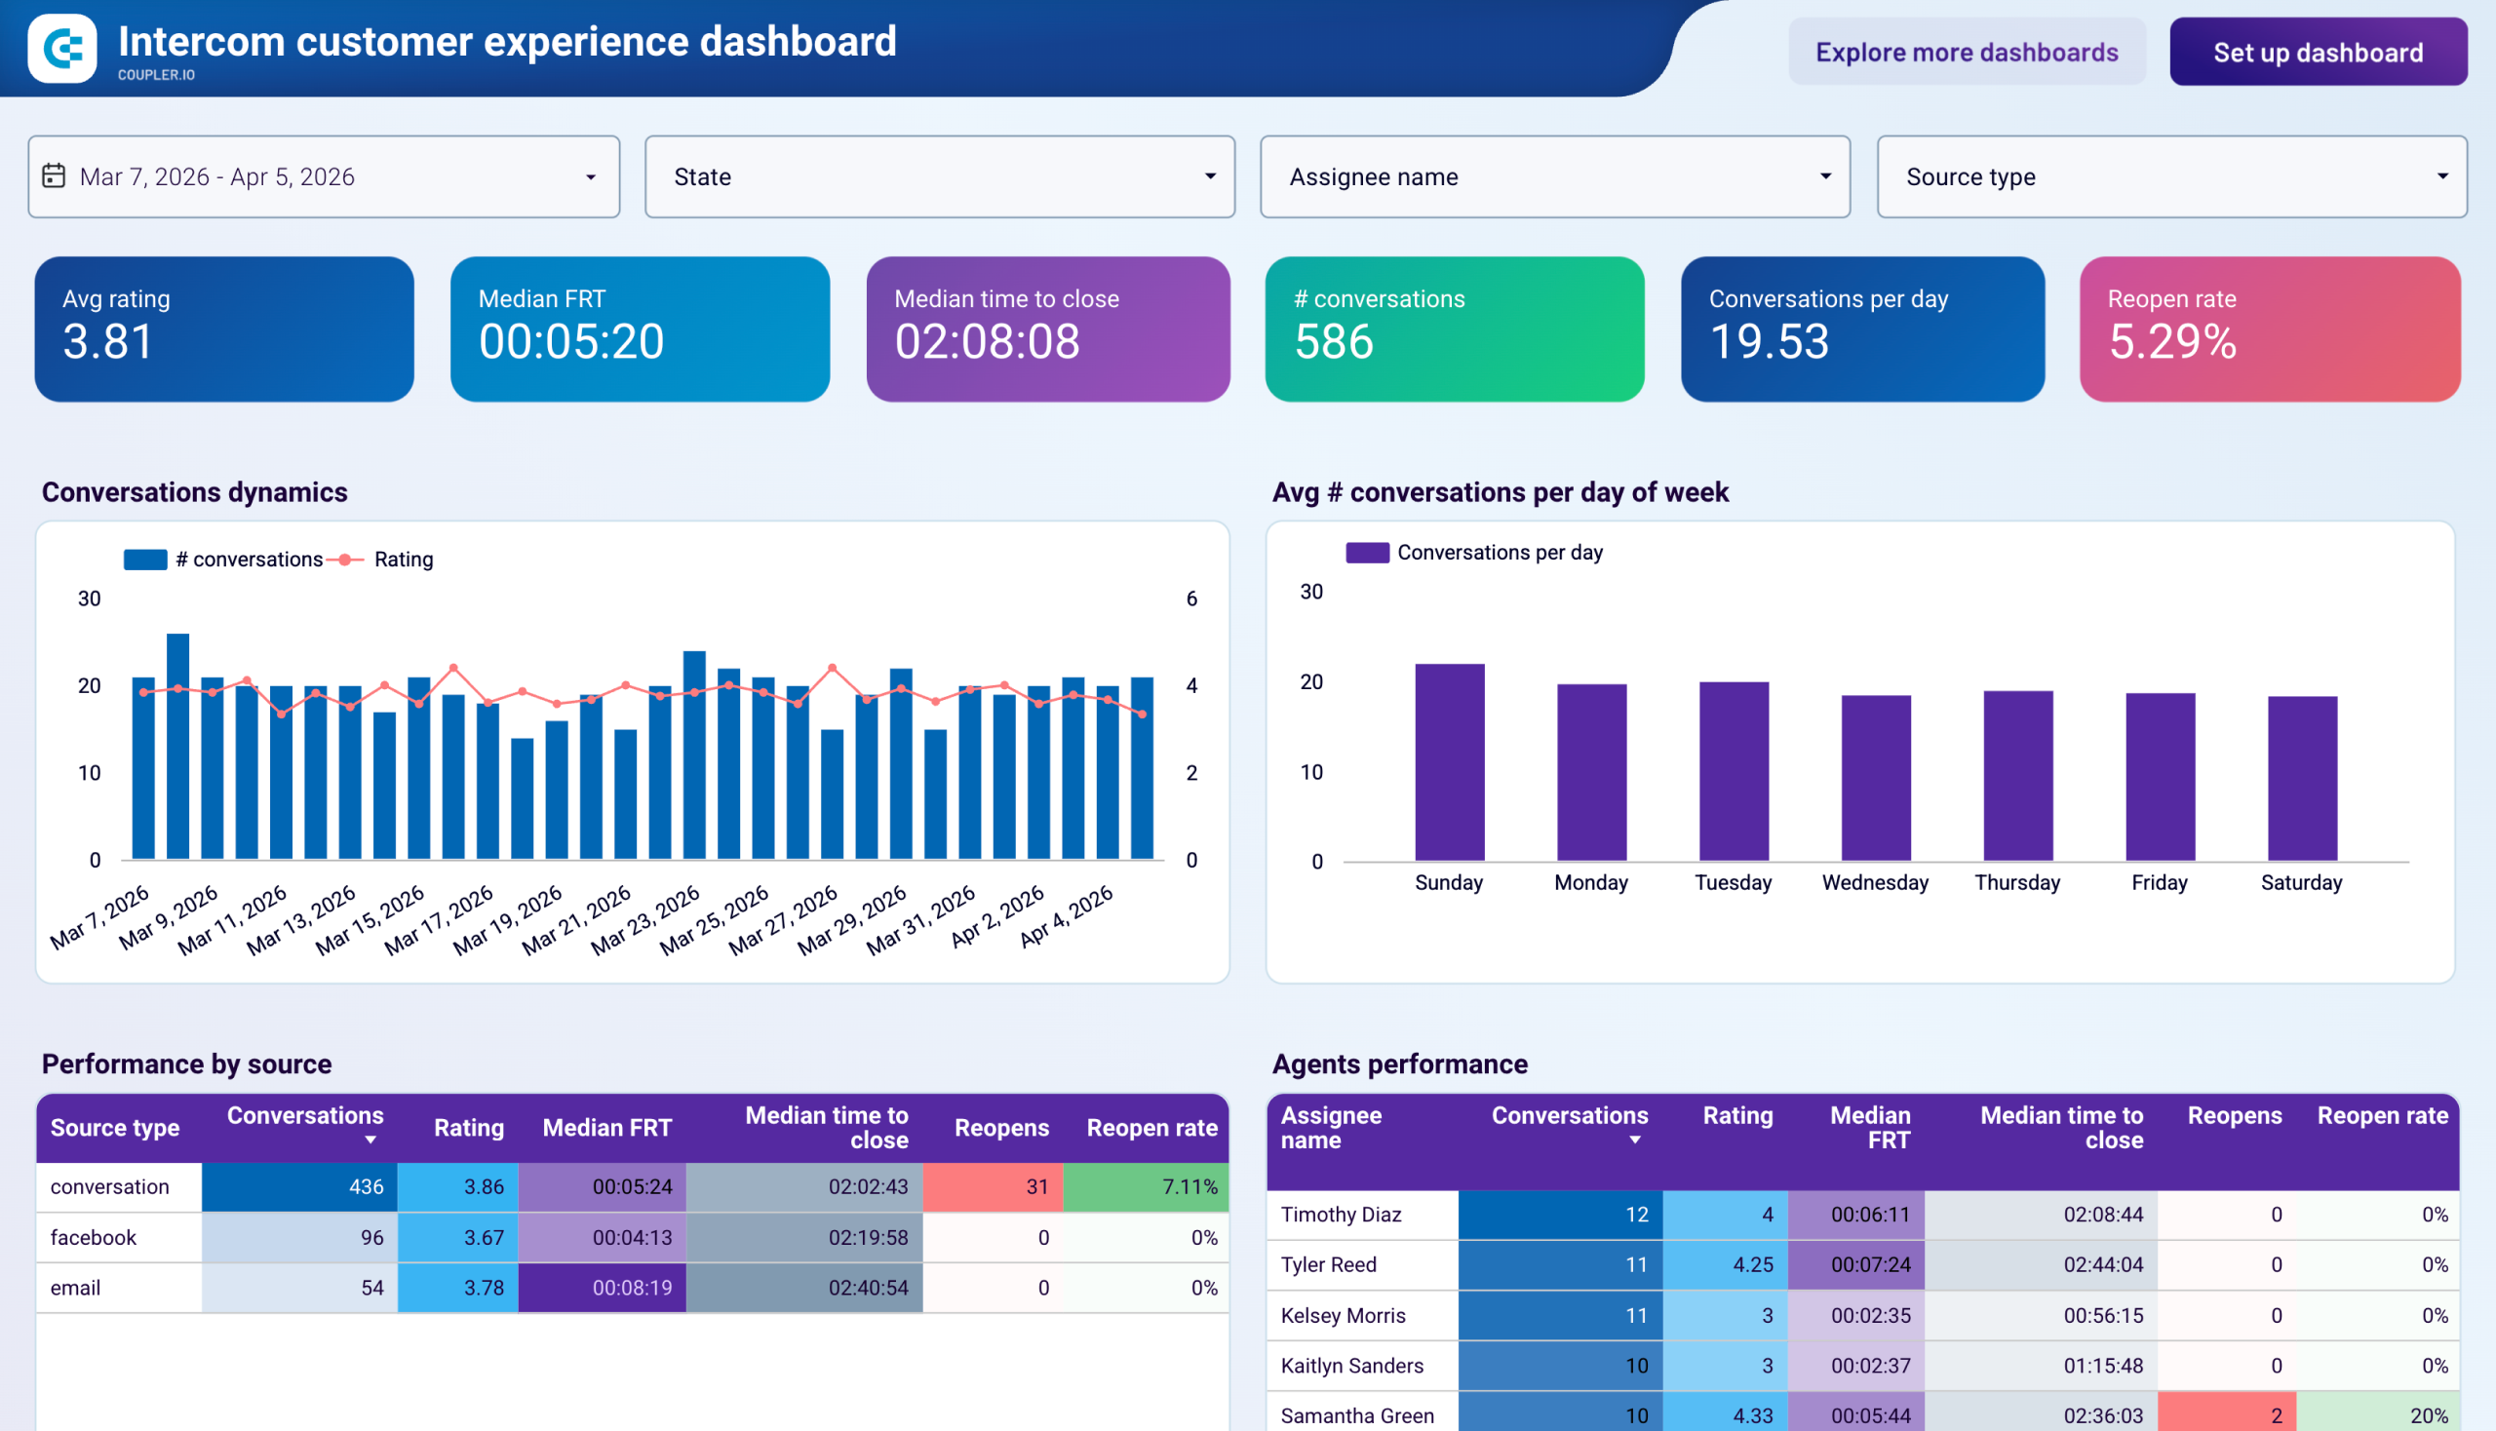The image size is (2496, 1431).
Task: Click the sort arrow on Conversations in Agents performance
Action: [1635, 1141]
